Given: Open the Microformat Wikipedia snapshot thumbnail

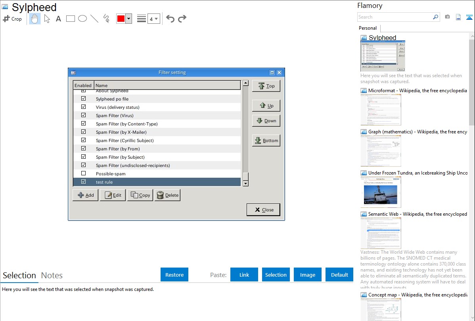Looking at the screenshot, I should coord(381,110).
